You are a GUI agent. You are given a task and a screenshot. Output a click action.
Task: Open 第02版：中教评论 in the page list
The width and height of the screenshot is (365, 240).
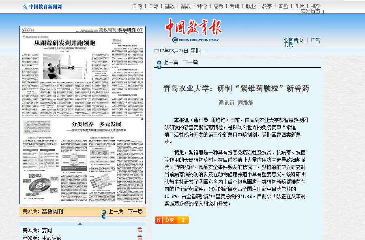42,238
